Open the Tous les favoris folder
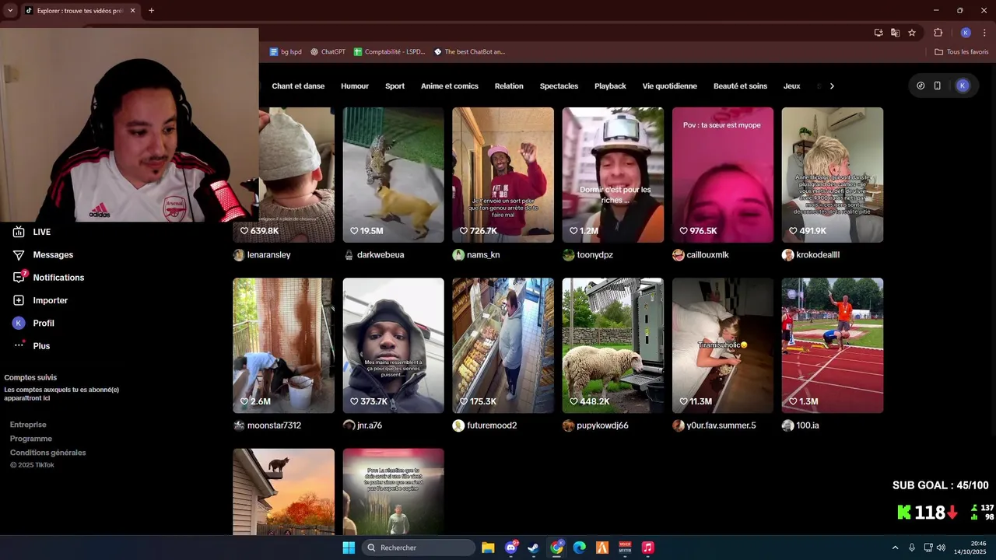996x560 pixels. (x=962, y=52)
